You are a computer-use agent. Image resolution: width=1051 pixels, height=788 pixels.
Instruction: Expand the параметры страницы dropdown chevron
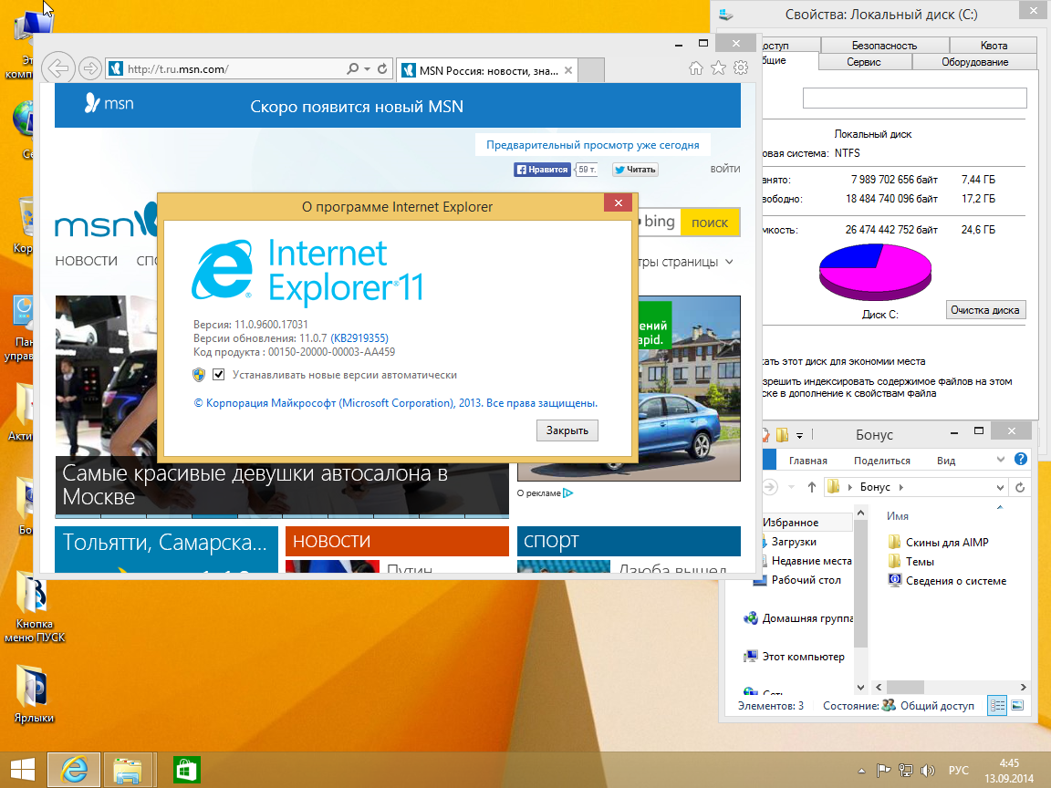coord(729,262)
